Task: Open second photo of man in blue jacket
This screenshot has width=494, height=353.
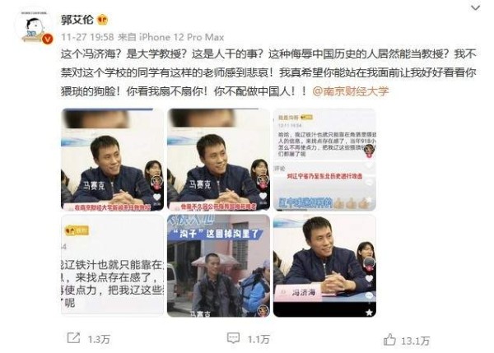Action: pyautogui.click(x=218, y=160)
